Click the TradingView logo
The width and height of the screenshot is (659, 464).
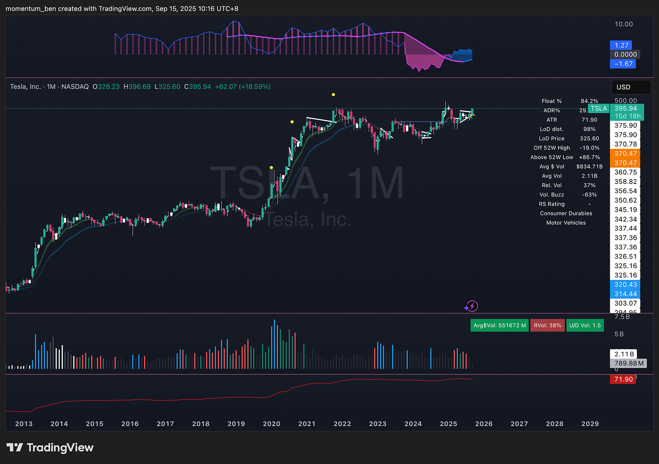click(50, 448)
